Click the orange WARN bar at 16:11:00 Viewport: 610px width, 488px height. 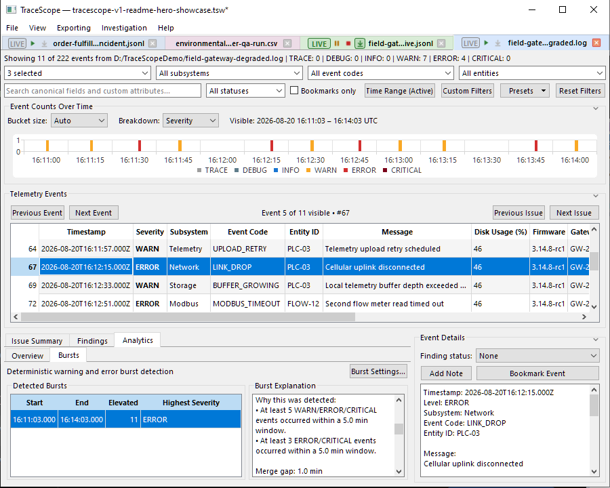pyautogui.click(x=47, y=146)
